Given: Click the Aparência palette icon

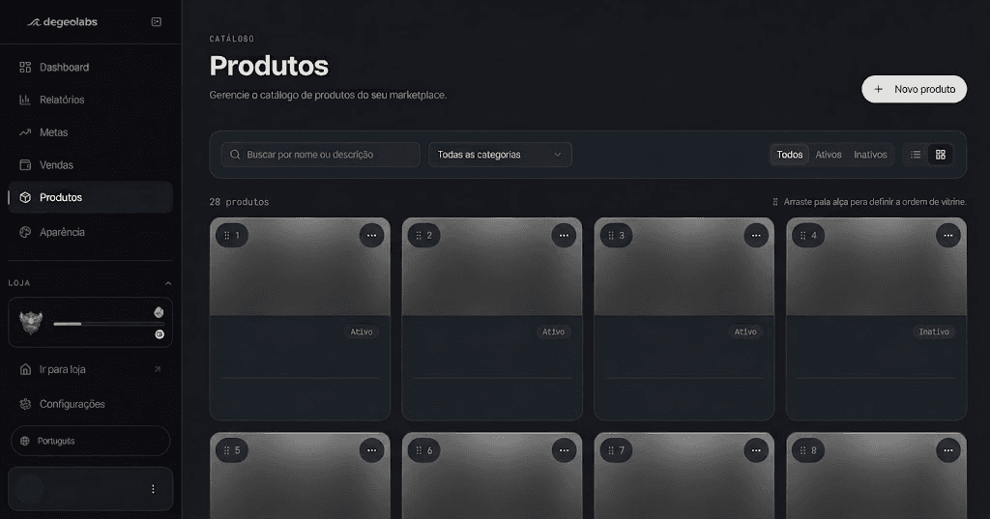Looking at the screenshot, I should click(x=25, y=232).
